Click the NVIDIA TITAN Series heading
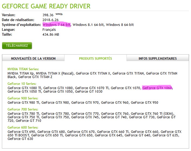 click(23, 69)
